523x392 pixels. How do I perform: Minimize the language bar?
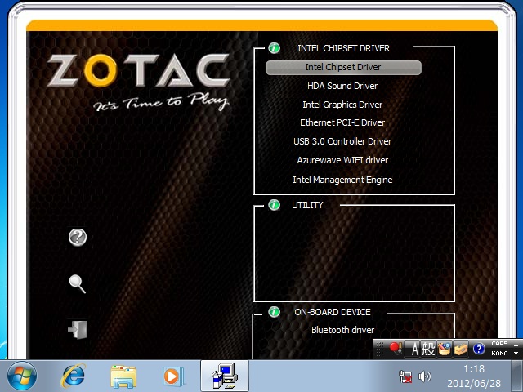[516, 345]
